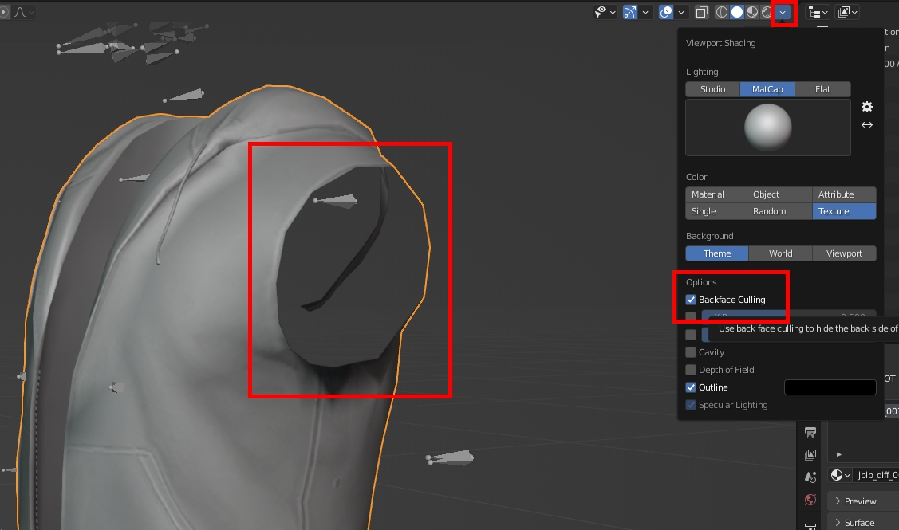The image size is (899, 530).
Task: Toggle viewport gizmos display
Action: [630, 12]
